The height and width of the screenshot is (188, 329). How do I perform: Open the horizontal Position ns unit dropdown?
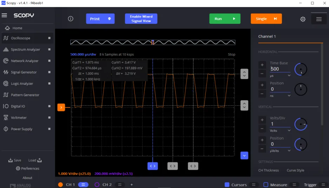tap(280, 96)
